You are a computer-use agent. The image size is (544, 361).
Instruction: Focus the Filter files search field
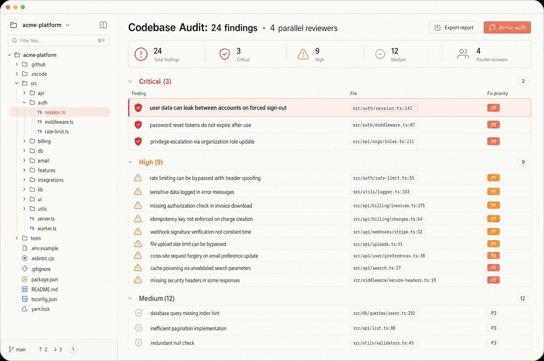59,40
